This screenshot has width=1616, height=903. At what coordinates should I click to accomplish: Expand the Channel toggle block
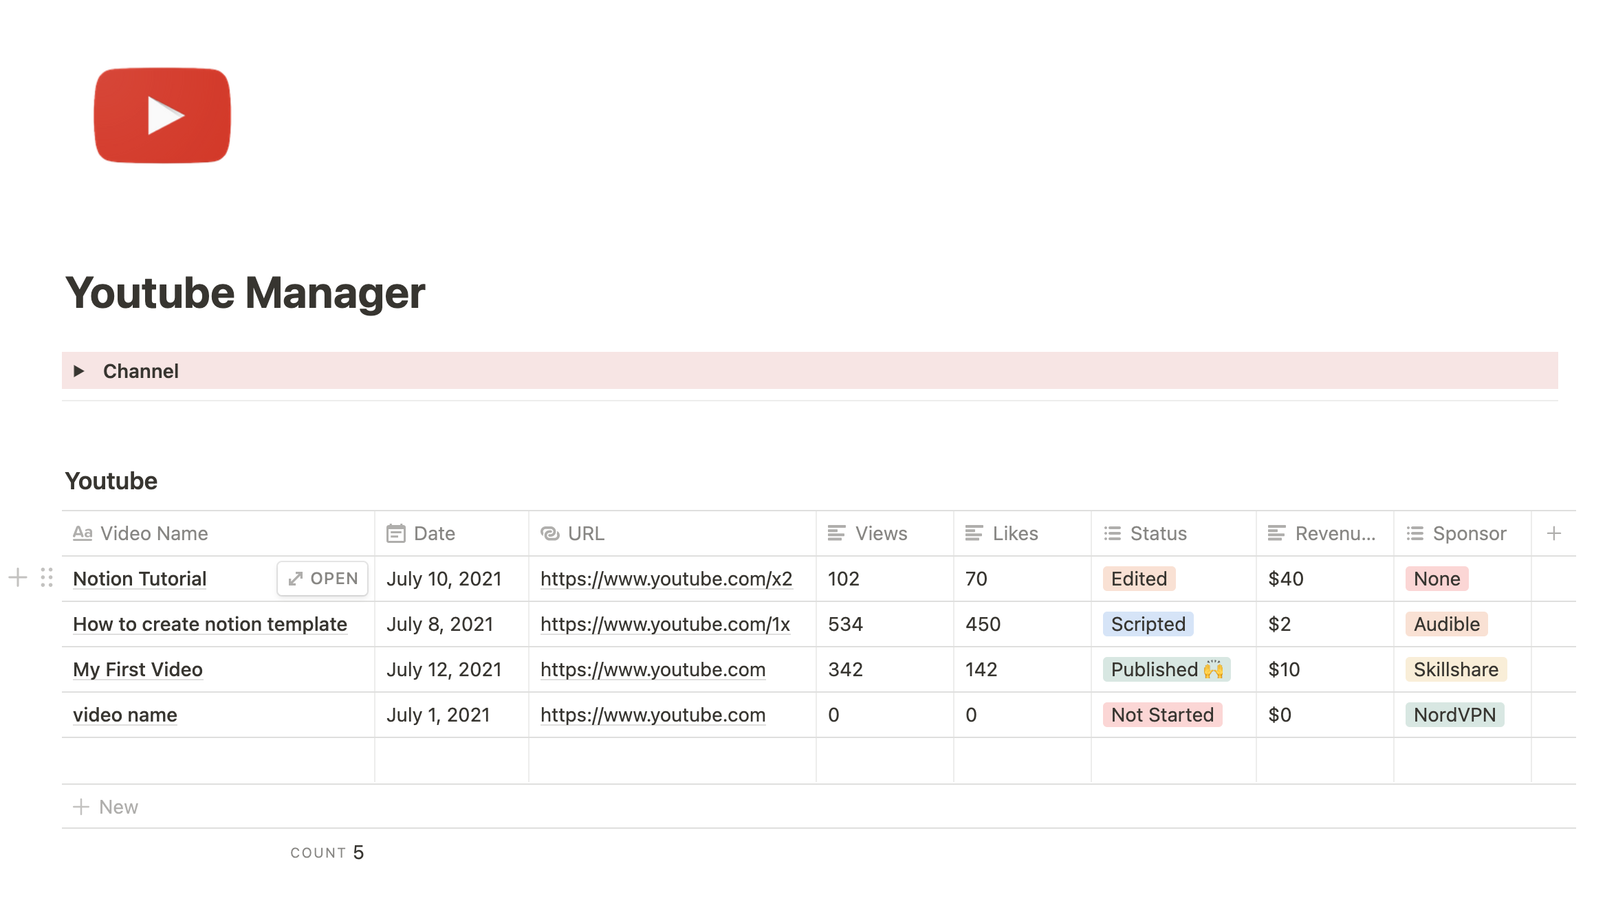pyautogui.click(x=80, y=371)
